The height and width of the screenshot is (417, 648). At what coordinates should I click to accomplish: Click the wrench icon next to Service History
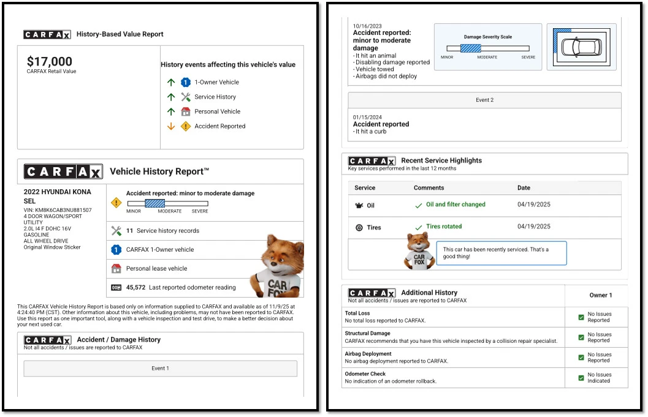(x=186, y=97)
